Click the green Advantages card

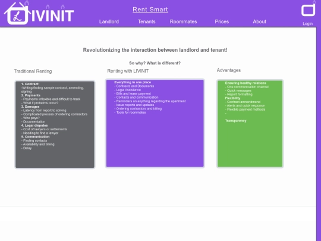click(250, 124)
